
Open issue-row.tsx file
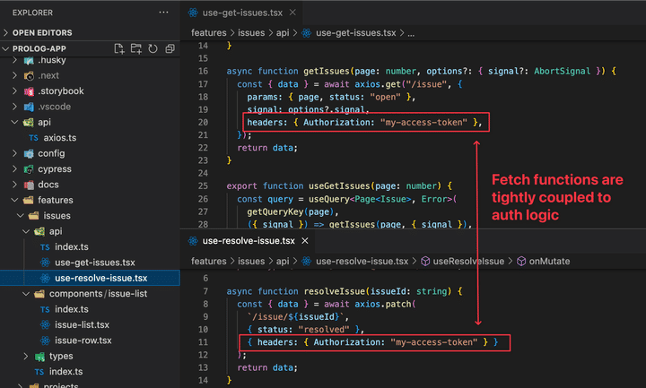click(81, 341)
